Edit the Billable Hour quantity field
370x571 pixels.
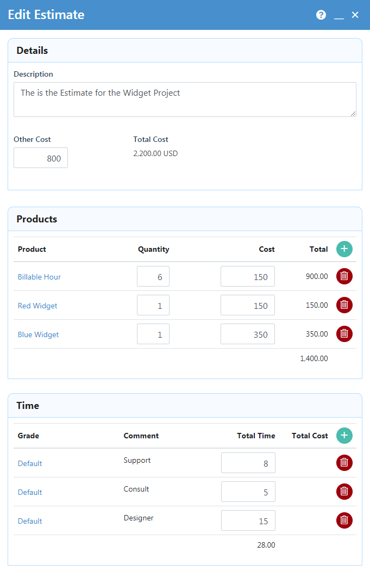coord(153,276)
